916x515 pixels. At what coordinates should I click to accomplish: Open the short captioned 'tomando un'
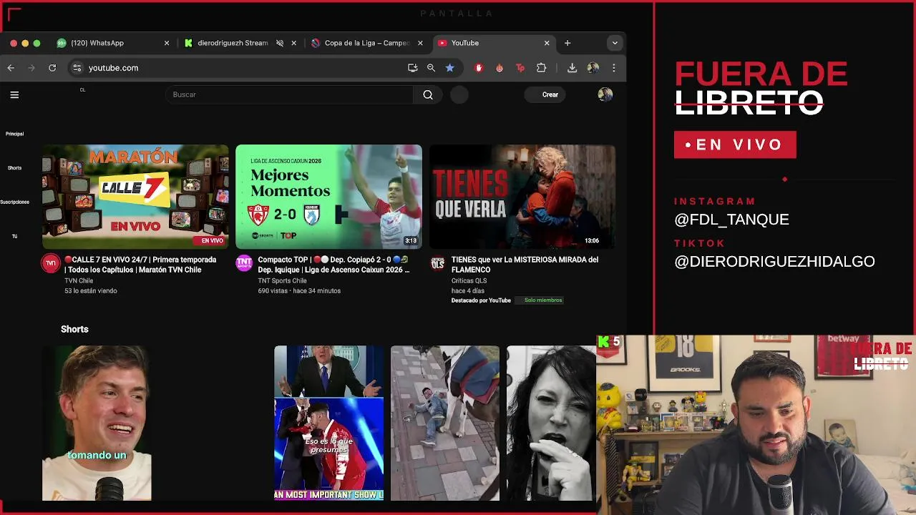click(97, 423)
